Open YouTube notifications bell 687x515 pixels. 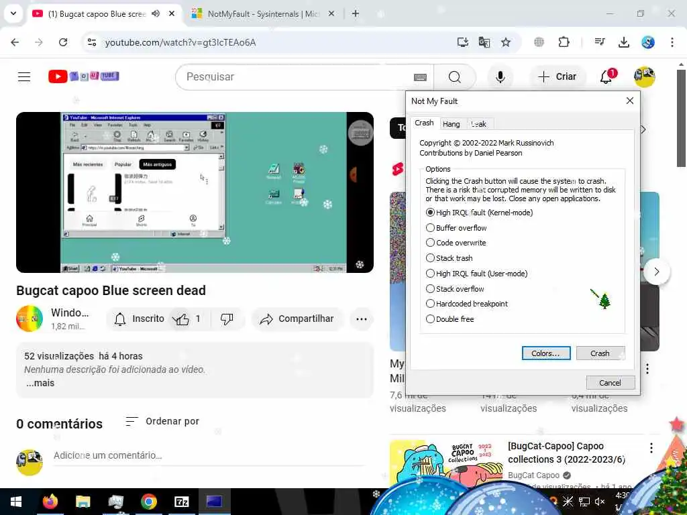pyautogui.click(x=606, y=76)
